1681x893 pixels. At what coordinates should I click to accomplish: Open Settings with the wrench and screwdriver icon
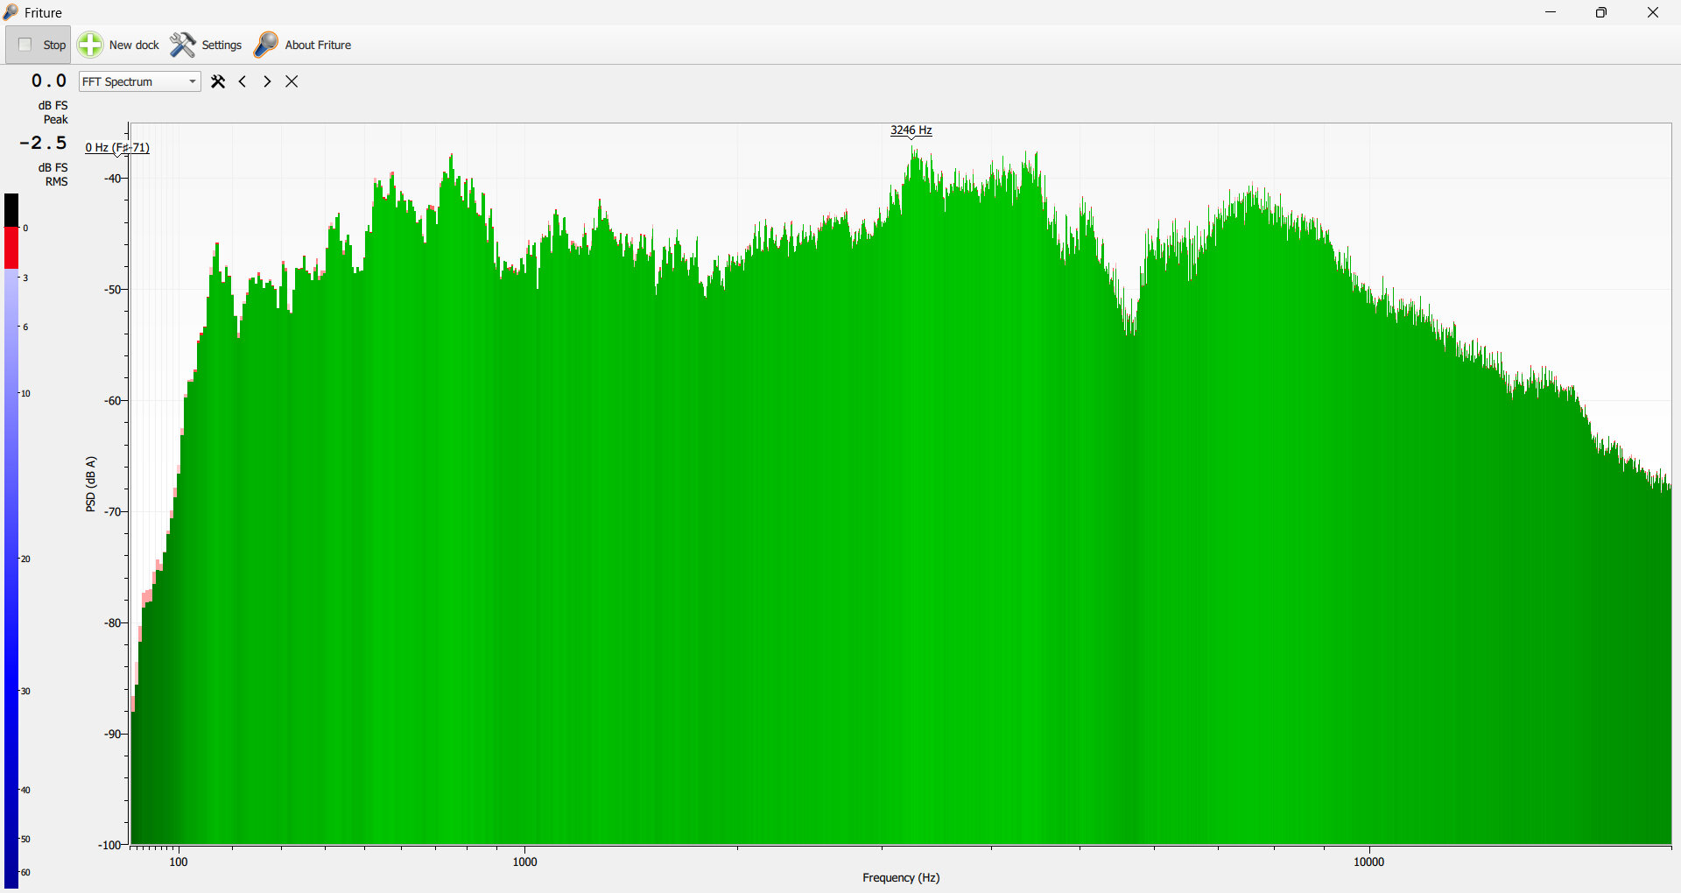(182, 45)
